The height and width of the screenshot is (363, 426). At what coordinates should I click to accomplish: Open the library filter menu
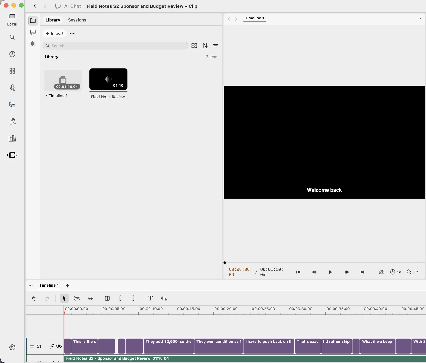(x=215, y=46)
